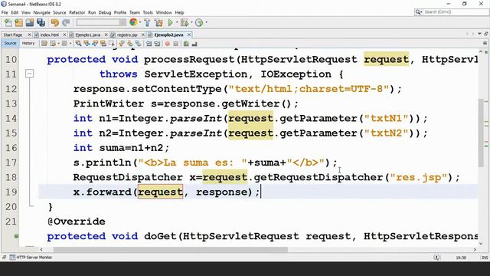
Task: Click the horizontal scrollbar right arrow
Action: [x=475, y=249]
